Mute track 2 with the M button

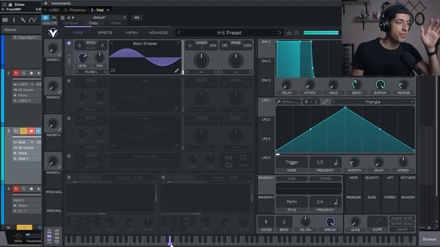[16, 73]
